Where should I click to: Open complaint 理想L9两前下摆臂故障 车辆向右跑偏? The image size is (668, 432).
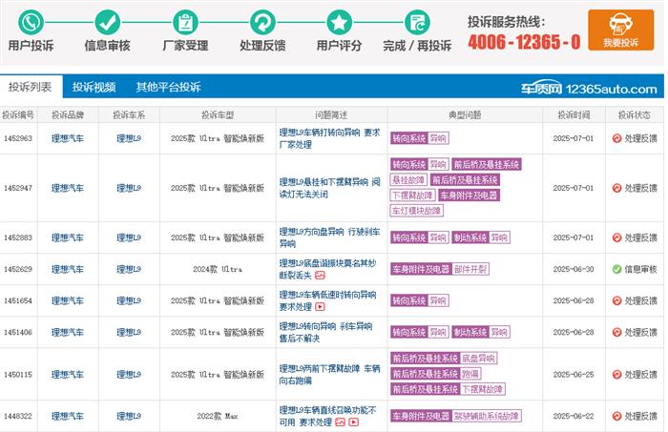pos(329,375)
